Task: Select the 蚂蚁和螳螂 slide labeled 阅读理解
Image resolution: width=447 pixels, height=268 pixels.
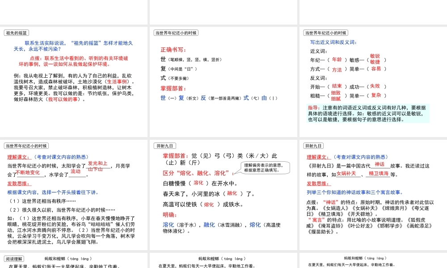Action: click(x=74, y=260)
